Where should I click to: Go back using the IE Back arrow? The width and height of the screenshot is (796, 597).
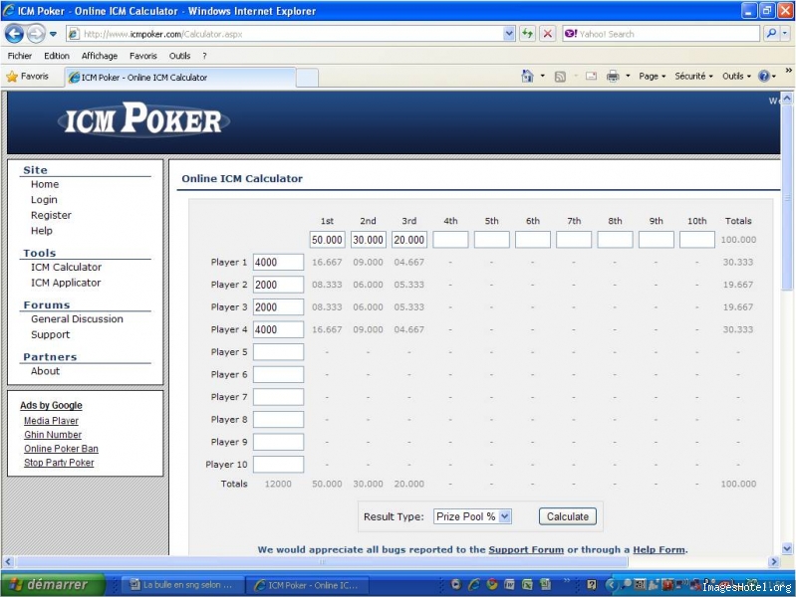14,34
